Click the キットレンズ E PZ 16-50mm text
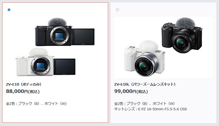The height and width of the screenshot is (126, 219). click(x=151, y=109)
